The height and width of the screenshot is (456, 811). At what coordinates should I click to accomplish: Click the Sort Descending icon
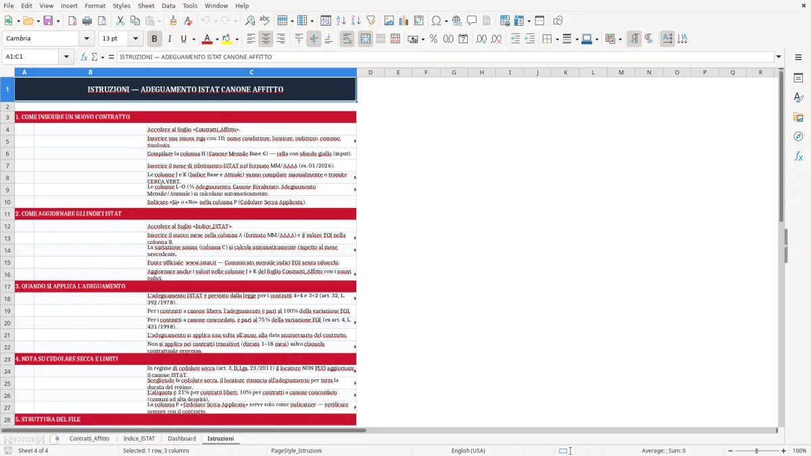(356, 21)
